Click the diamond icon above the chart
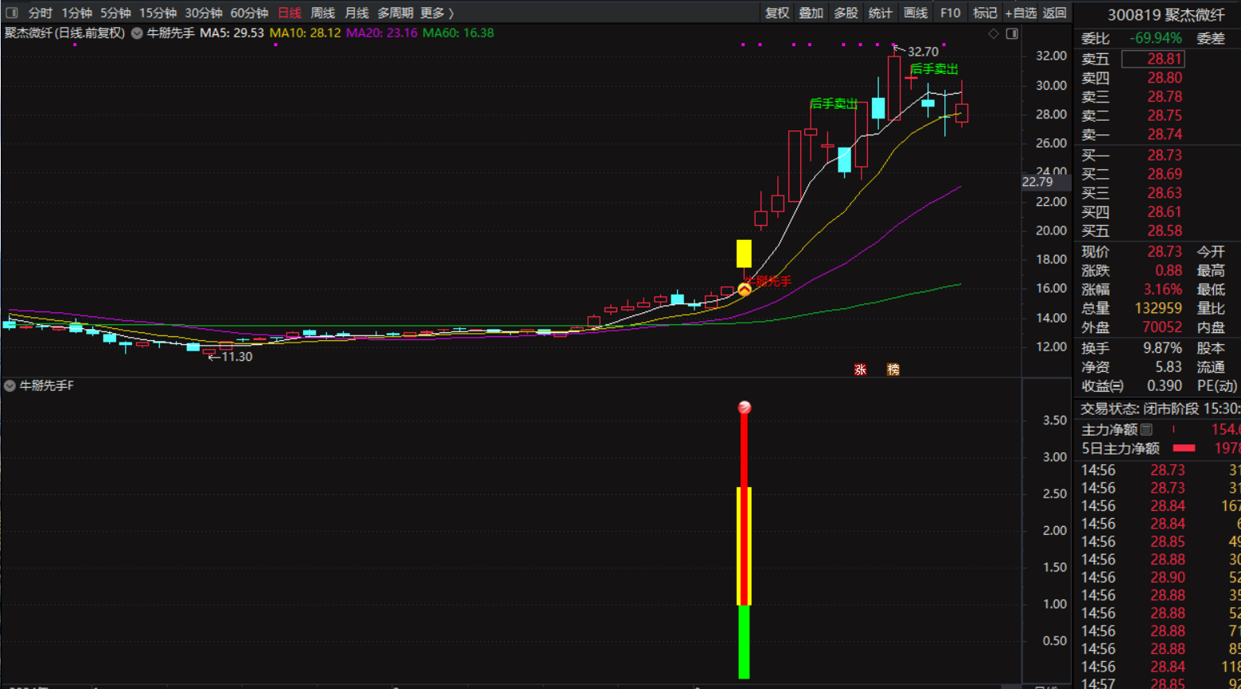This screenshot has height=689, width=1241. 993,33
